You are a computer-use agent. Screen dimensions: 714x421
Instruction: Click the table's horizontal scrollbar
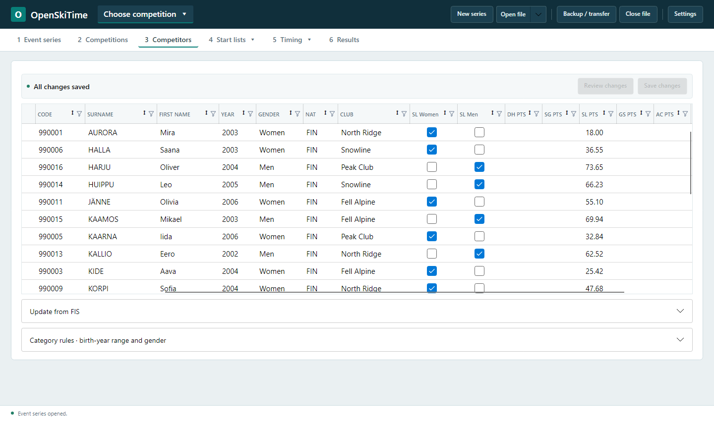click(394, 292)
